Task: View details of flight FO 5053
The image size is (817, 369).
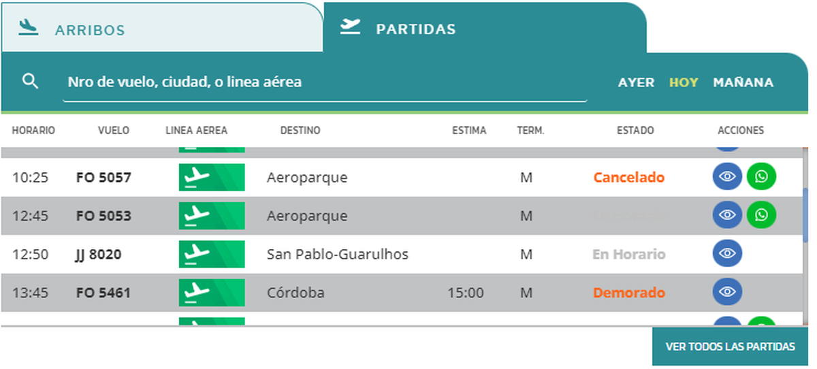Action: click(727, 215)
